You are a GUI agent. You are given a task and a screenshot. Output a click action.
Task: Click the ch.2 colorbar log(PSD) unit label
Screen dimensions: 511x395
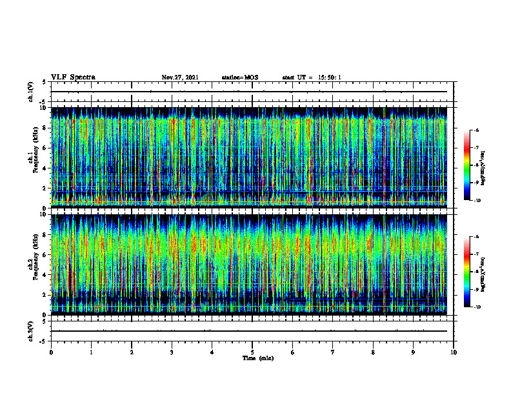pyautogui.click(x=483, y=274)
